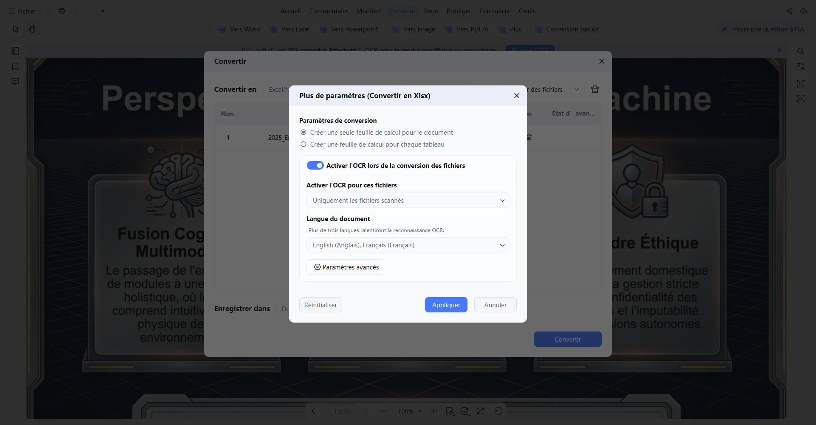The image size is (816, 425).
Task: Open Paramètres avancés settings
Action: tap(347, 267)
